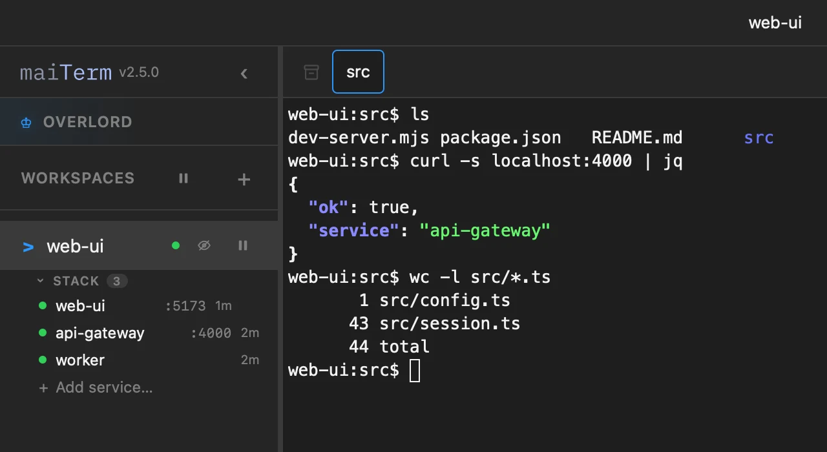Select the worker service row
Viewport: 827px width, 452px height.
[x=139, y=360]
